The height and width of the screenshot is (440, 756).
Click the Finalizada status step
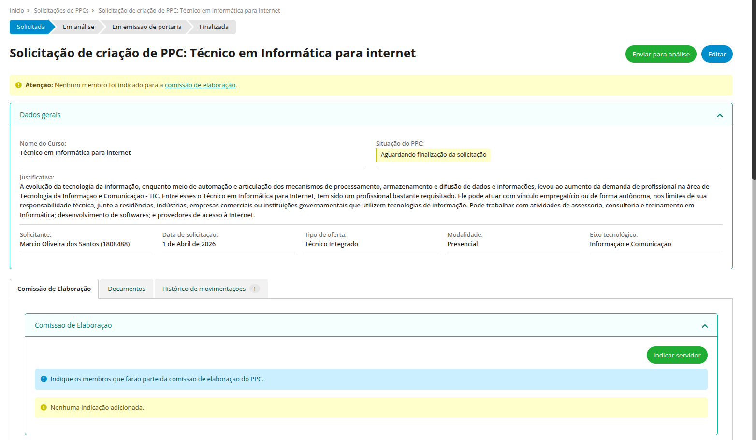[214, 27]
